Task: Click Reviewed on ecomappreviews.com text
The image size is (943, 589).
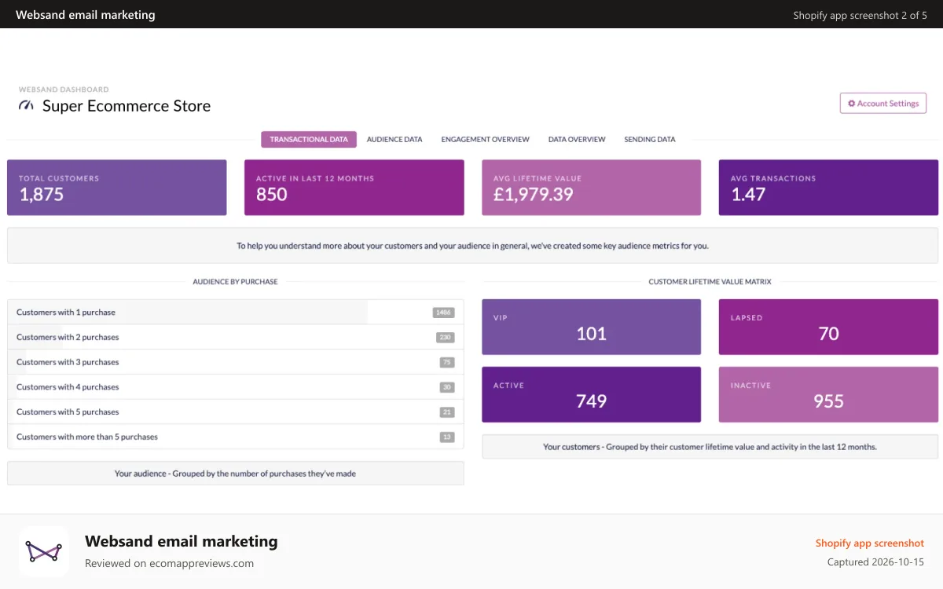Action: pos(170,563)
